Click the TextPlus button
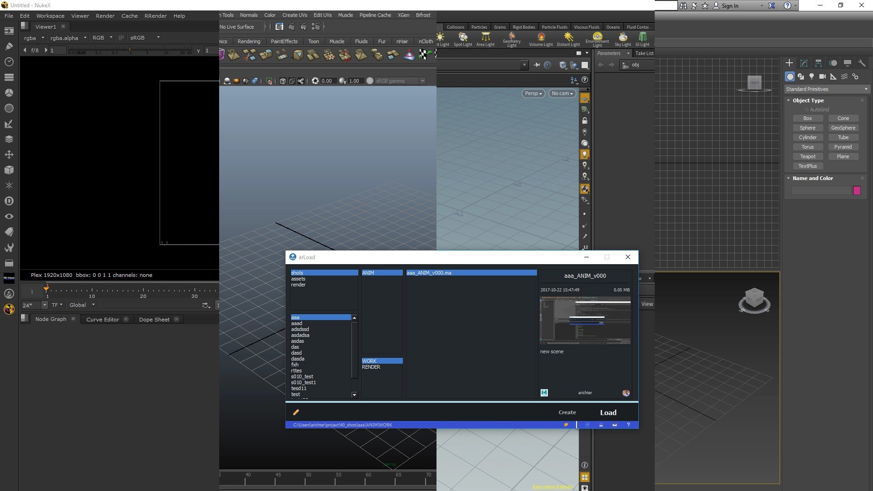The image size is (873, 491). click(808, 166)
